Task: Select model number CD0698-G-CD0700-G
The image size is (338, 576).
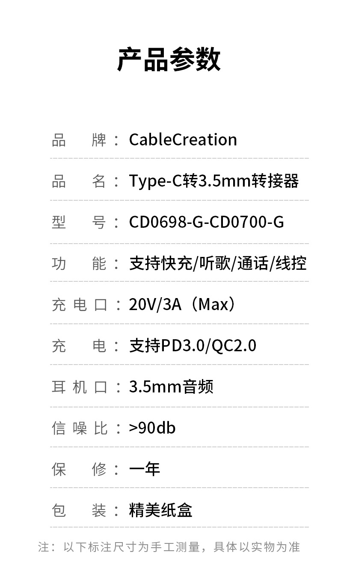Action: tap(206, 222)
